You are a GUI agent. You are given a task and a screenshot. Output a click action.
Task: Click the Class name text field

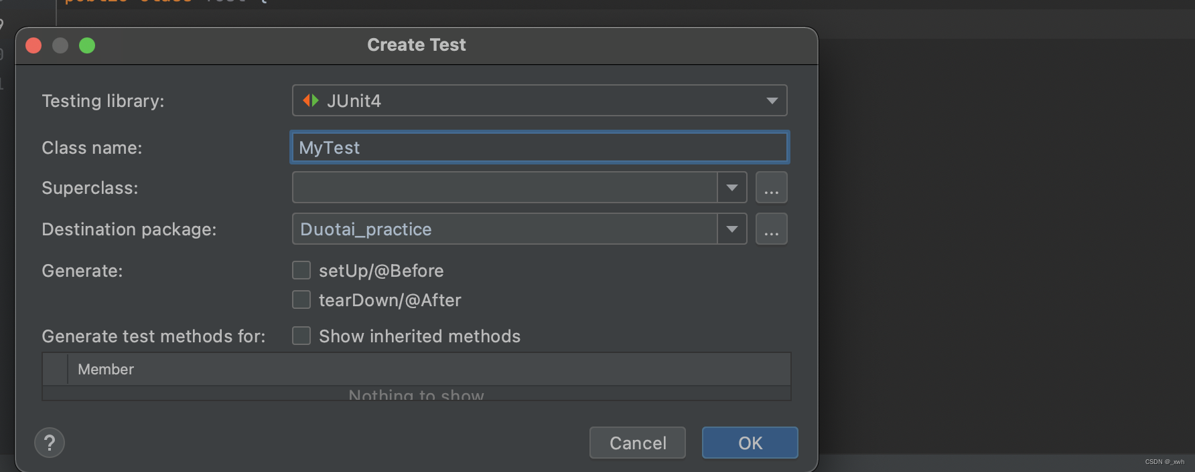coord(539,147)
